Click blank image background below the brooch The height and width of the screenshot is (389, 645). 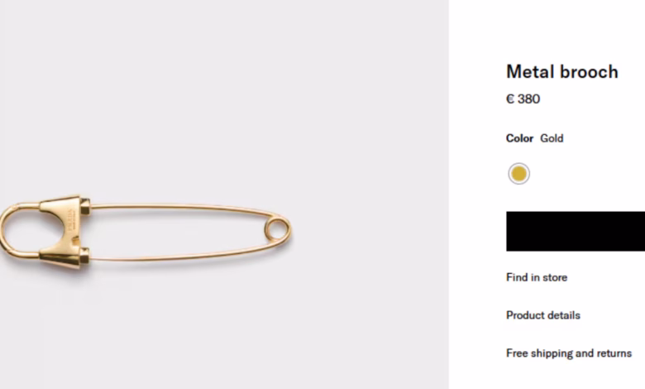click(222, 329)
